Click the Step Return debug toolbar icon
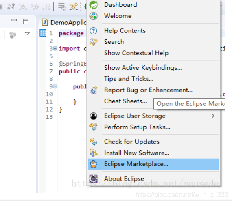Screen dimensions: 232x202 [x=46, y=6]
